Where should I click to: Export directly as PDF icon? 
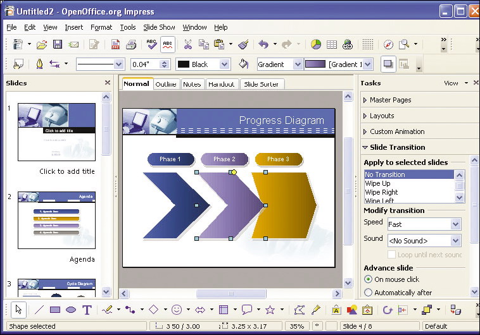(x=115, y=45)
